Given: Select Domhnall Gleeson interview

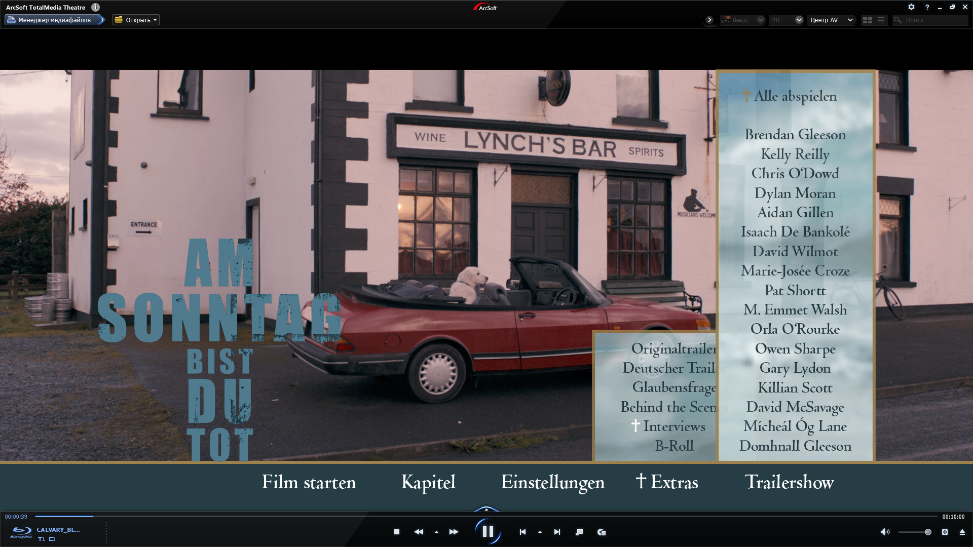Looking at the screenshot, I should click(795, 446).
